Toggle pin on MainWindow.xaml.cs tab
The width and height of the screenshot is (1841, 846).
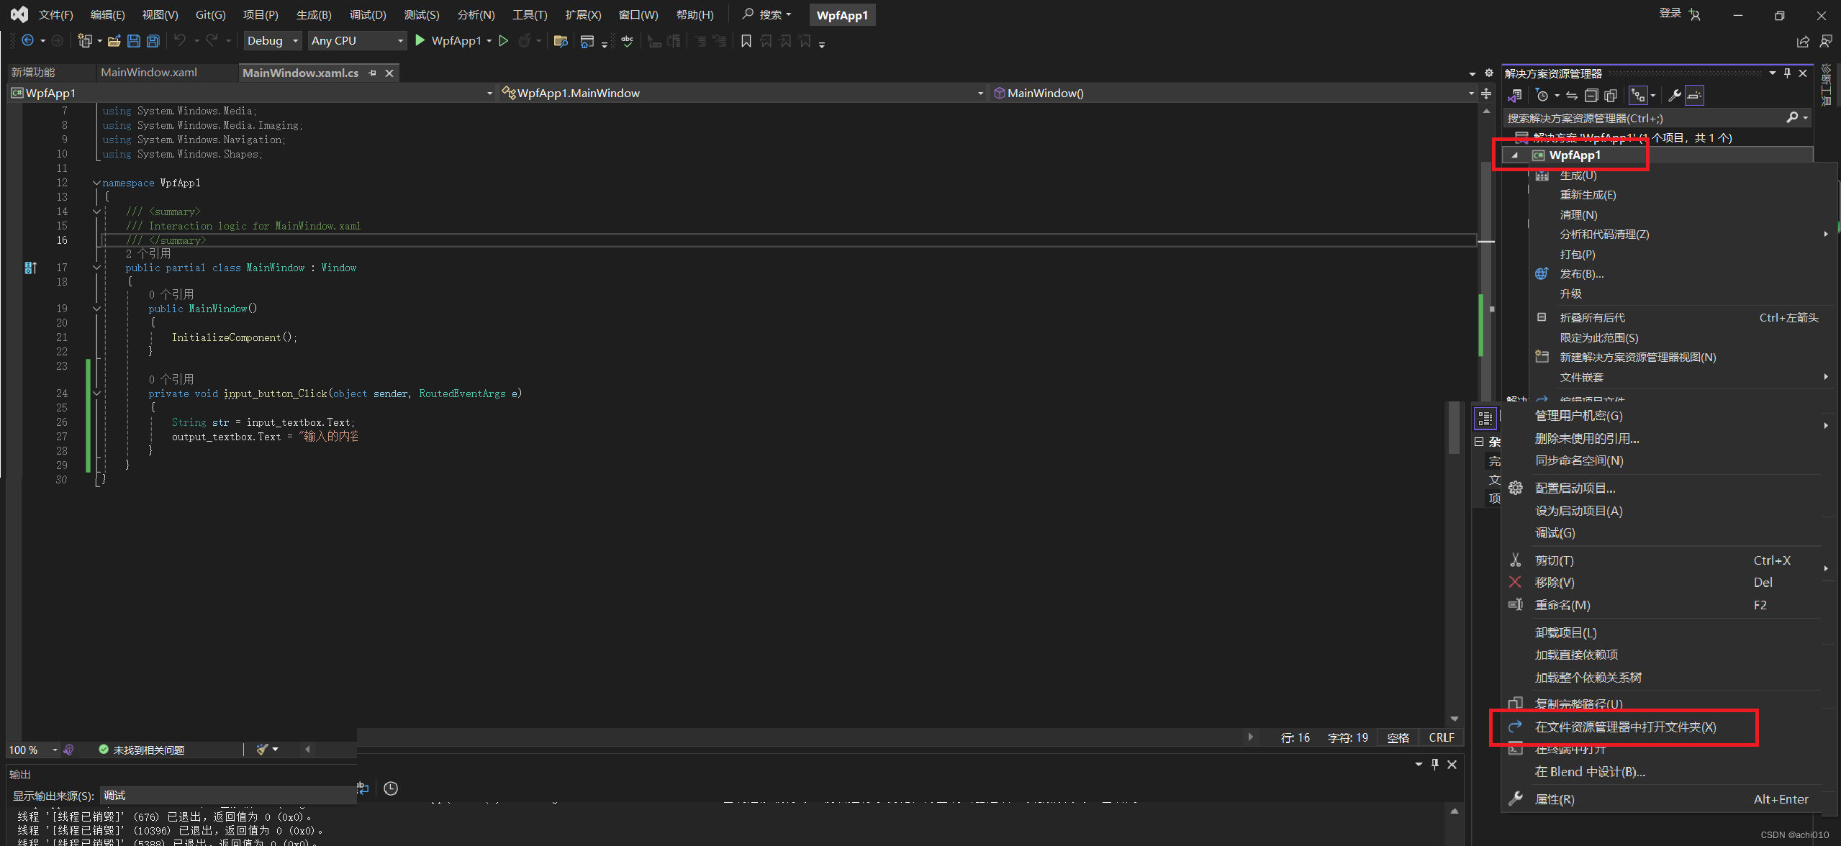pos(372,73)
